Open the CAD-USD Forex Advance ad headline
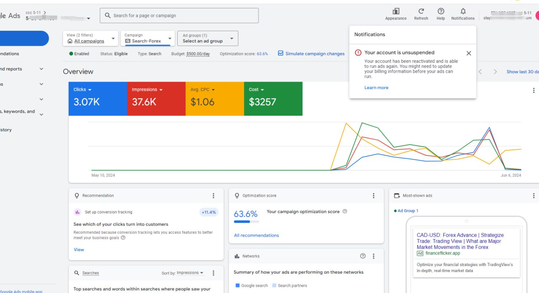Image resolution: width=539 pixels, height=293 pixels. pos(460,241)
